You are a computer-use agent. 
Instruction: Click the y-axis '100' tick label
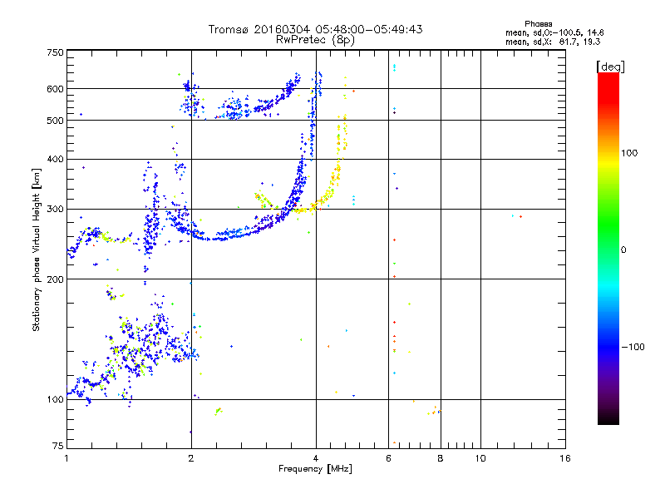(x=55, y=400)
